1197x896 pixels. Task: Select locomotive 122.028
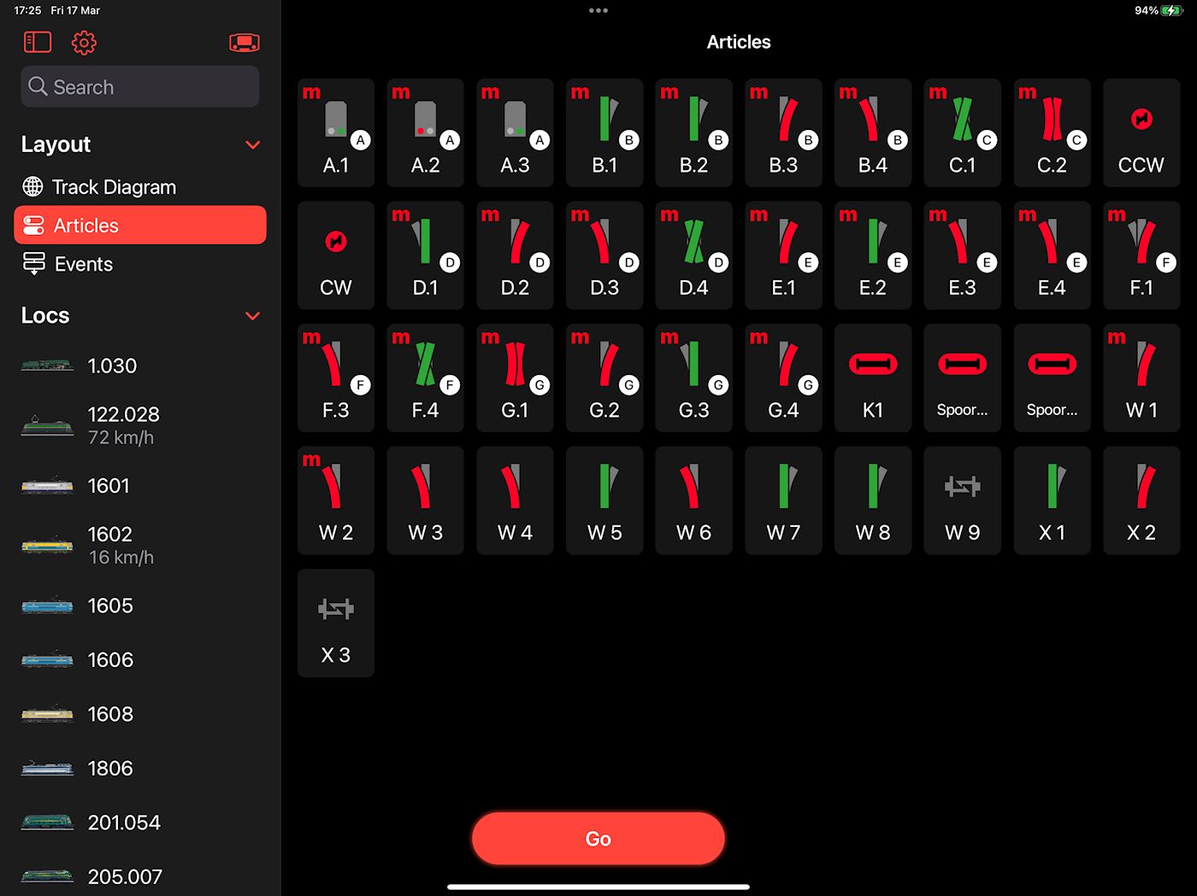coord(140,425)
